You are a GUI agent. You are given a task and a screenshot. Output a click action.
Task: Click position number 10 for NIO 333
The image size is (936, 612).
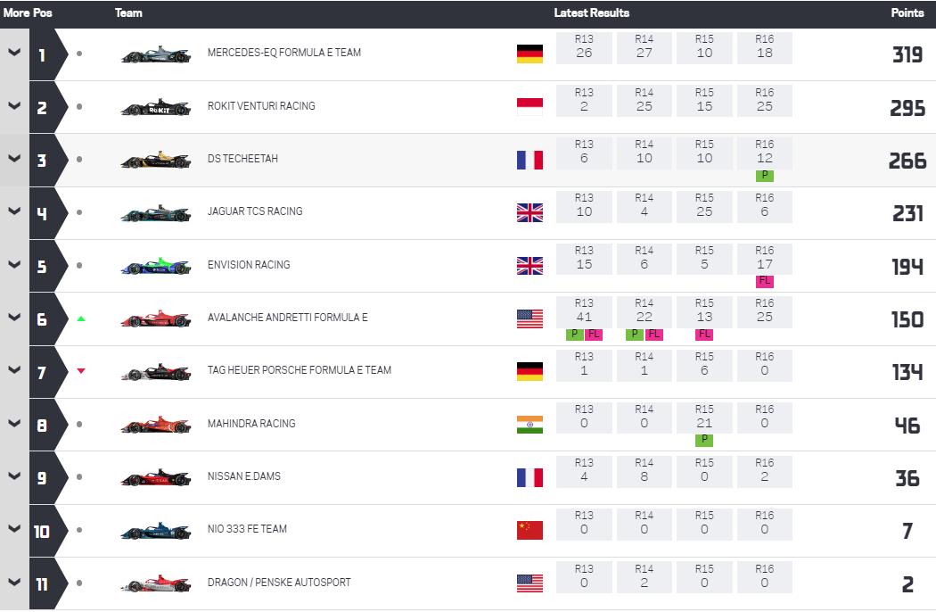click(42, 532)
